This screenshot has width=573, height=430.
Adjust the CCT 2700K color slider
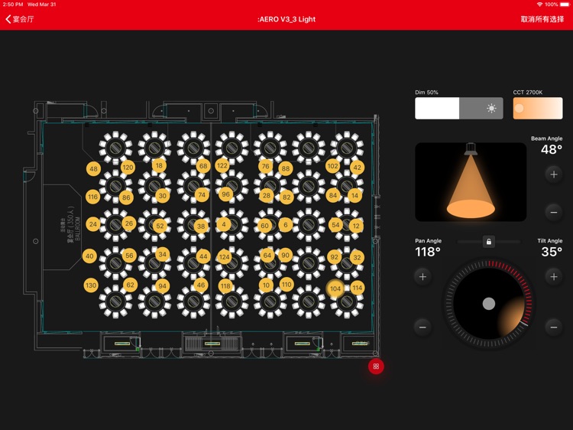pos(538,108)
